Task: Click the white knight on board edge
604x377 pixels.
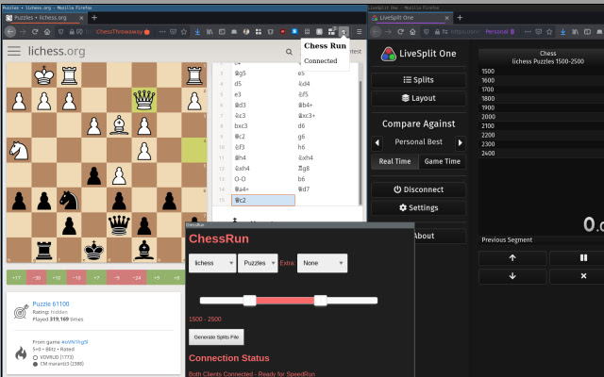Action: 19,150
